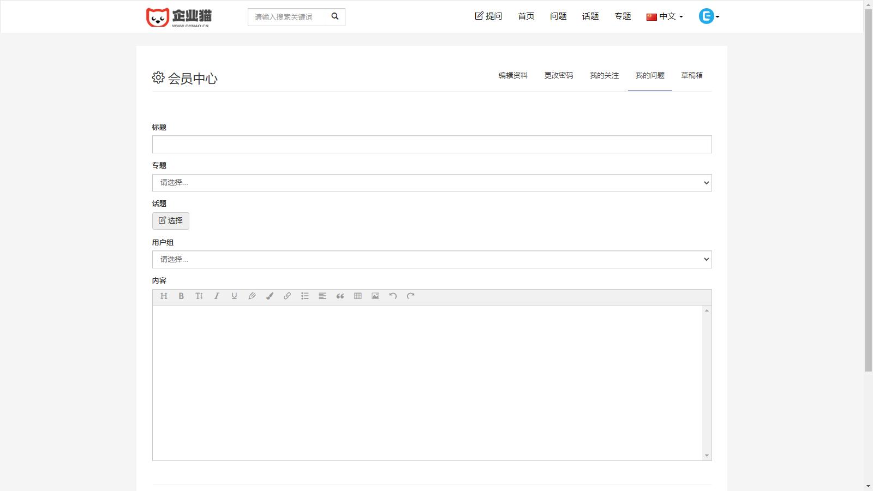The image size is (873, 491).
Task: Redo the last editor action
Action: (x=410, y=296)
